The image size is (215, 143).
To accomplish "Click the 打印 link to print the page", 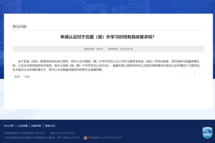I will (27, 77).
